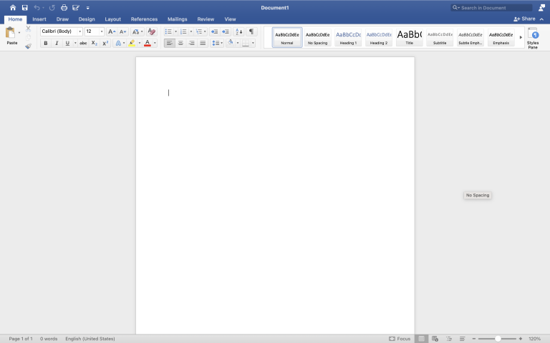
Task: Click the Increase Indent icon
Action: [x=226, y=31]
